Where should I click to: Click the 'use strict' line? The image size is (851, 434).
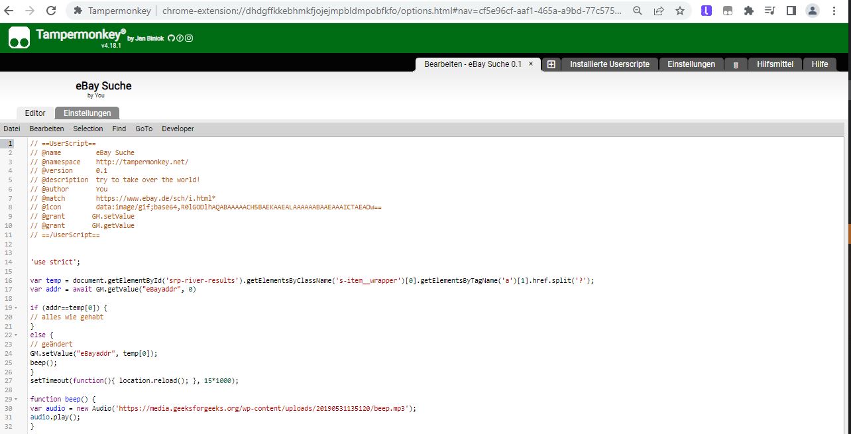[55, 262]
